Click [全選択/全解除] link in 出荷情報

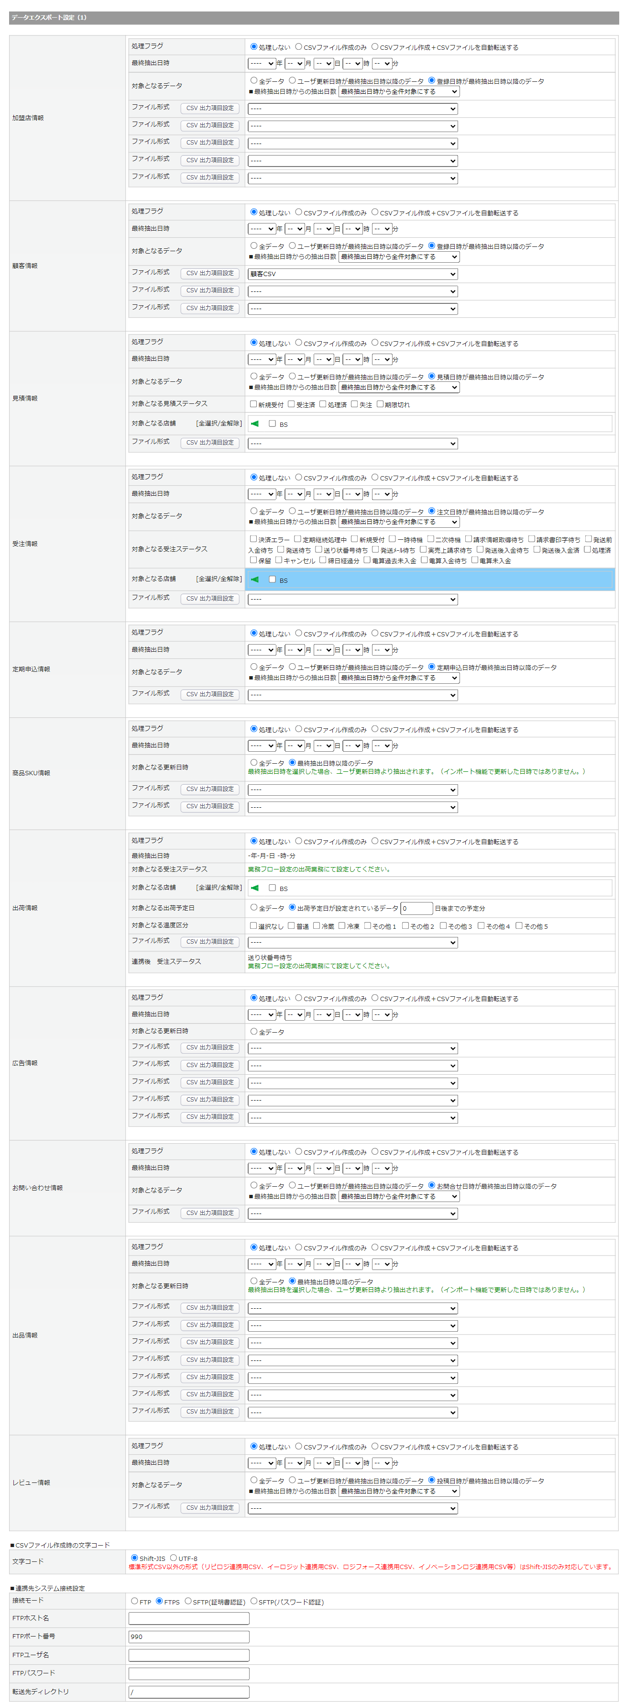219,888
